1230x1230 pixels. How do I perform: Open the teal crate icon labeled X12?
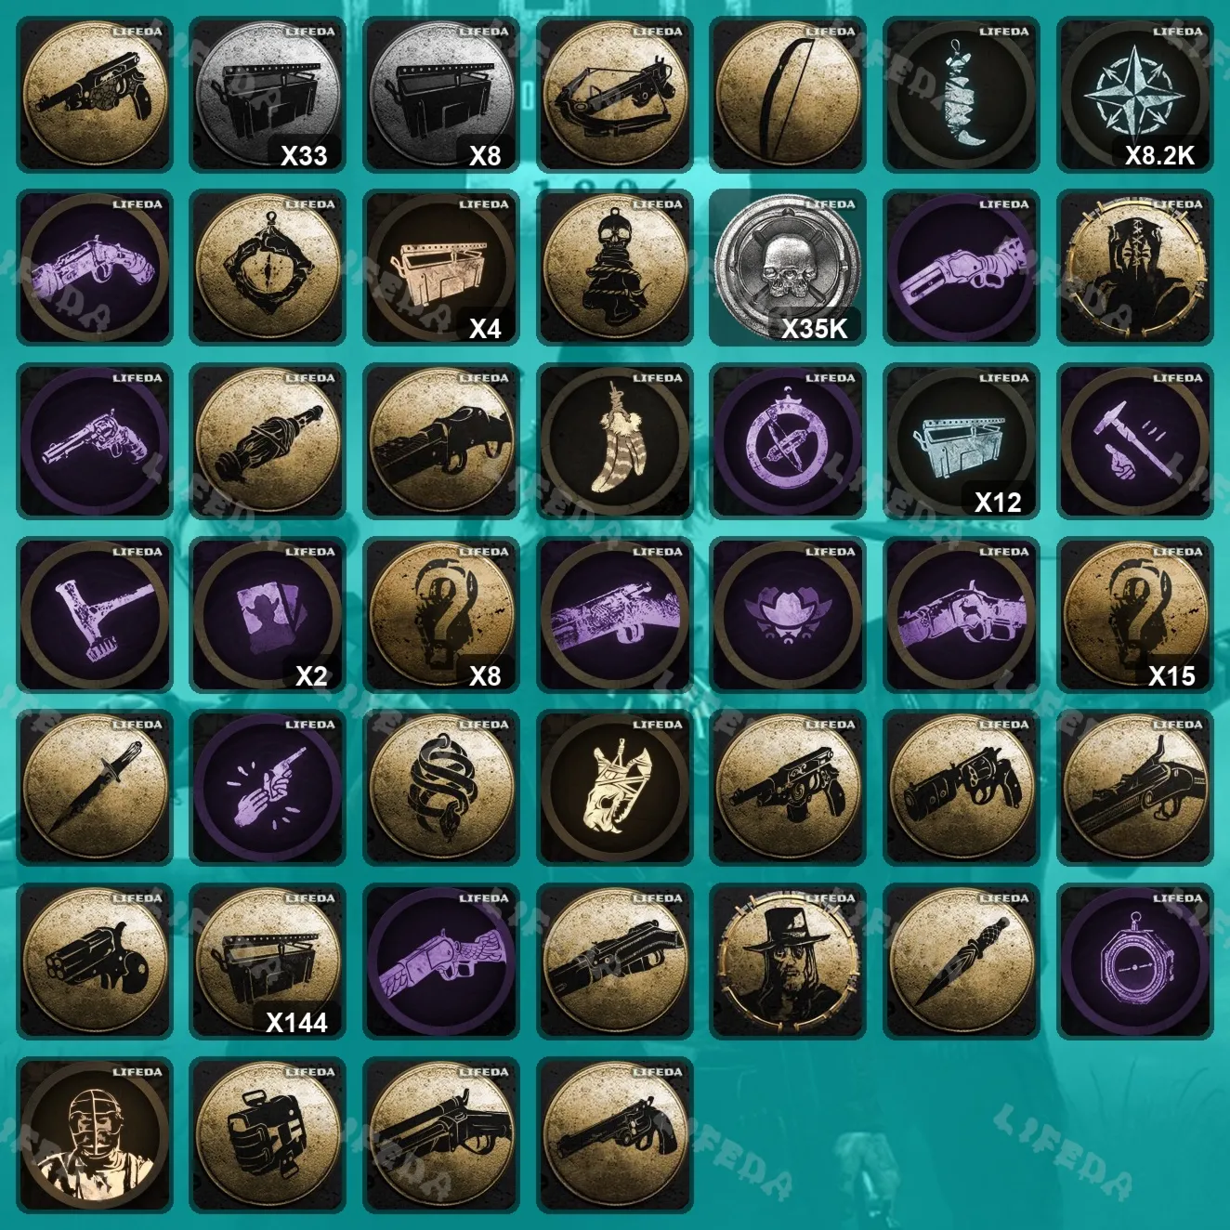coord(962,441)
